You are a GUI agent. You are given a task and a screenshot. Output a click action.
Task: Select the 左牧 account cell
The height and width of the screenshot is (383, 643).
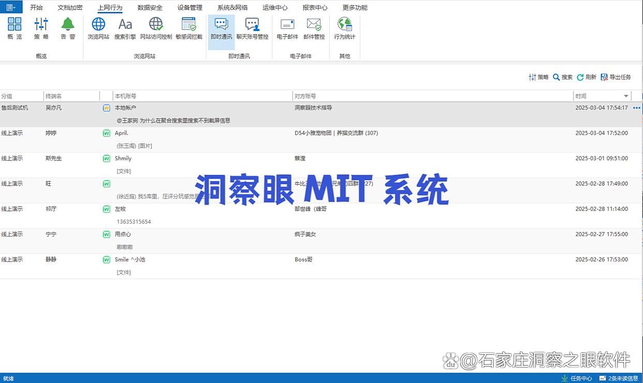pyautogui.click(x=120, y=209)
